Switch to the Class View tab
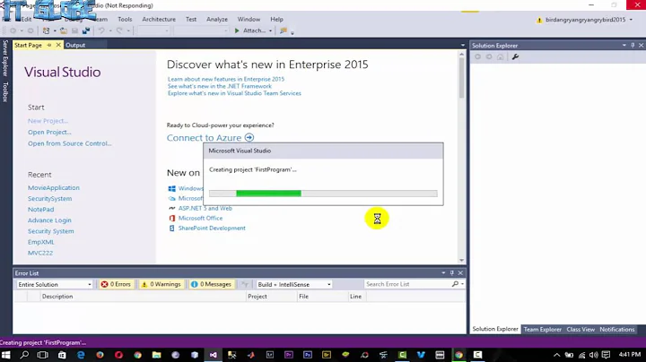This screenshot has height=362, width=646. click(581, 329)
